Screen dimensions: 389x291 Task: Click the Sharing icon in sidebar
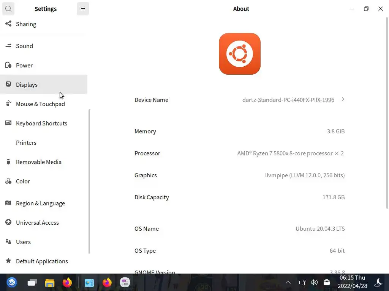pos(8,24)
